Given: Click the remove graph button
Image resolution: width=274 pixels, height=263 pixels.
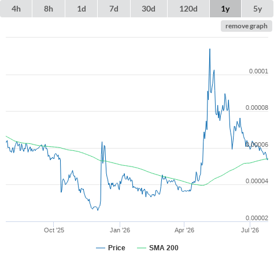Looking at the screenshot, I should [x=246, y=26].
